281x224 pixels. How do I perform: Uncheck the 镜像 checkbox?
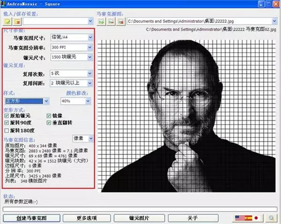pos(49,116)
